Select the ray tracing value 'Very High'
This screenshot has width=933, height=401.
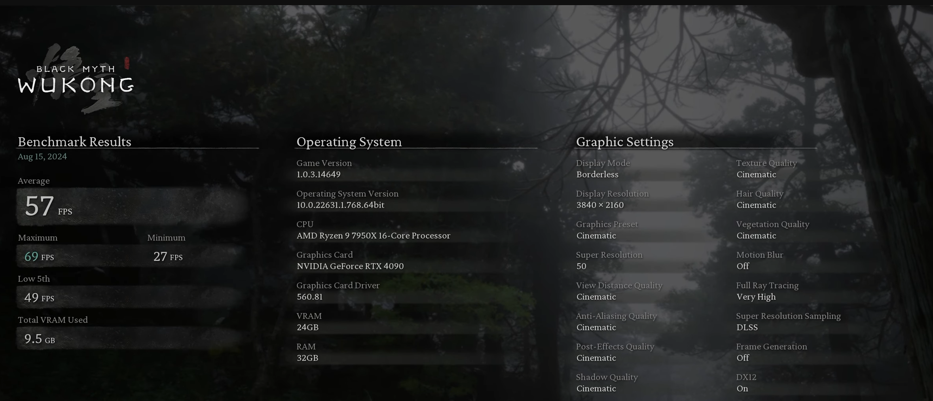(x=756, y=297)
